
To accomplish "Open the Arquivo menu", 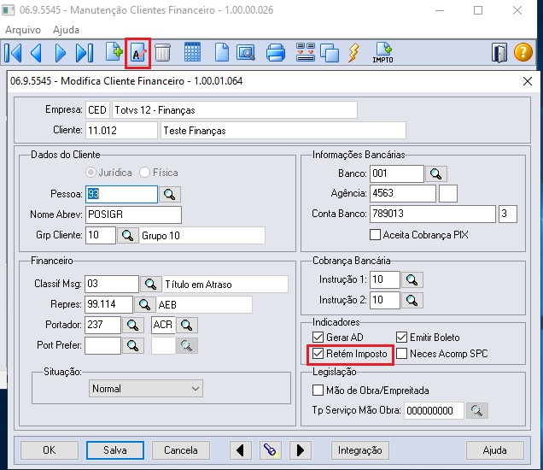I will (24, 29).
